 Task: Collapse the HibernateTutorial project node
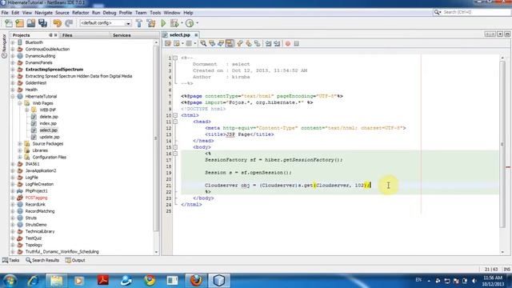point(13,96)
